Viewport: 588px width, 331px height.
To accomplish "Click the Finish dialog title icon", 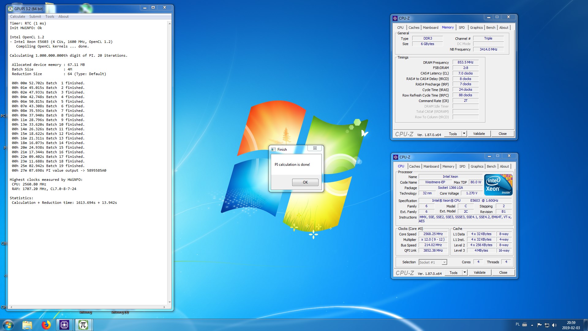I will point(273,150).
